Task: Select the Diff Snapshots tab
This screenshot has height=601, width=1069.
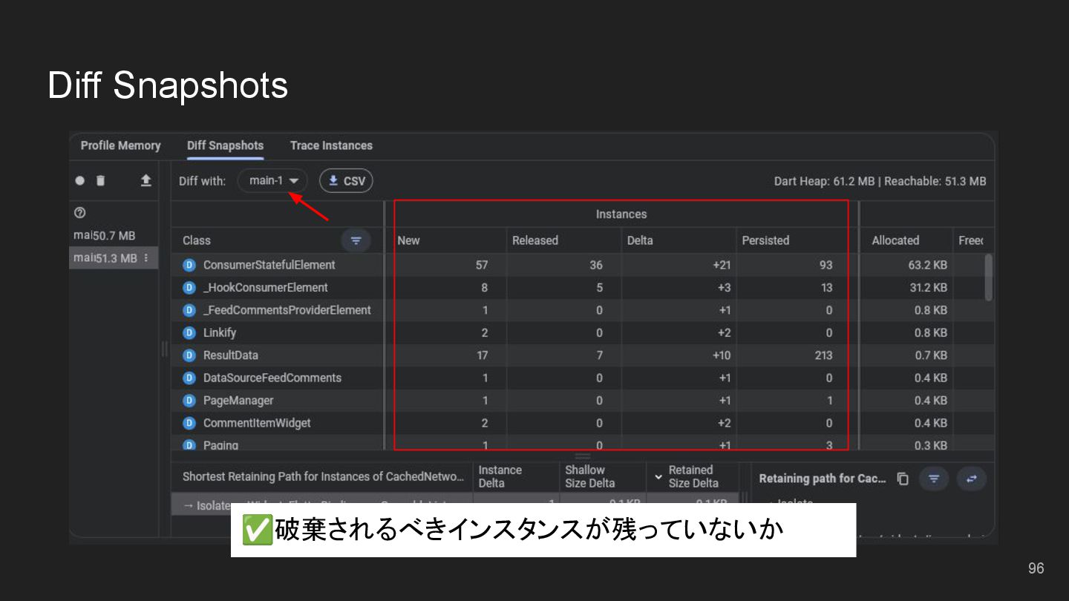Action: click(x=225, y=145)
